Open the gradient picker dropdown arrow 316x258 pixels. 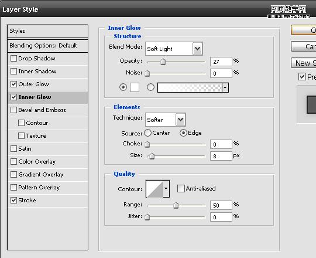pos(225,88)
